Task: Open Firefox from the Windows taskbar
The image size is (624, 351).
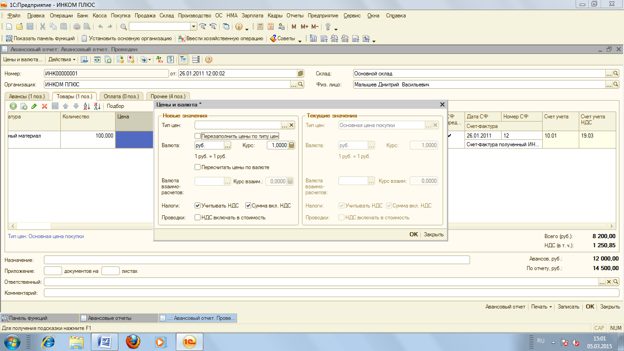Action: [x=132, y=341]
